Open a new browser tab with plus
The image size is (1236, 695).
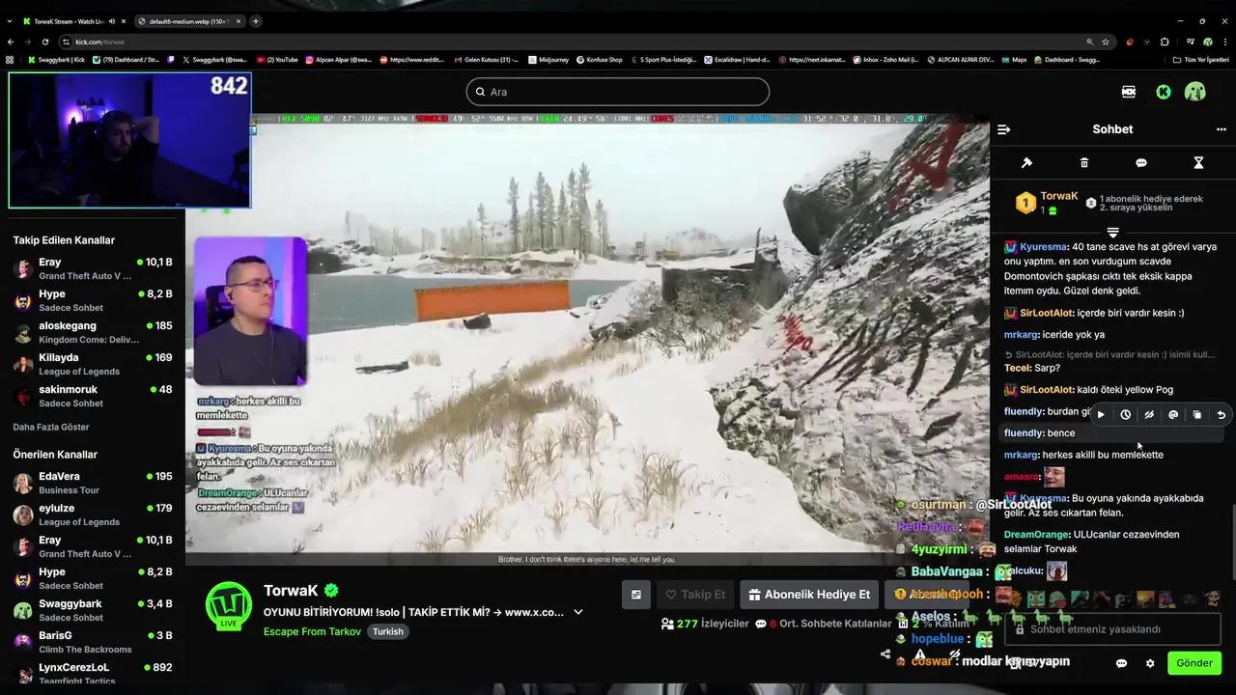256,21
